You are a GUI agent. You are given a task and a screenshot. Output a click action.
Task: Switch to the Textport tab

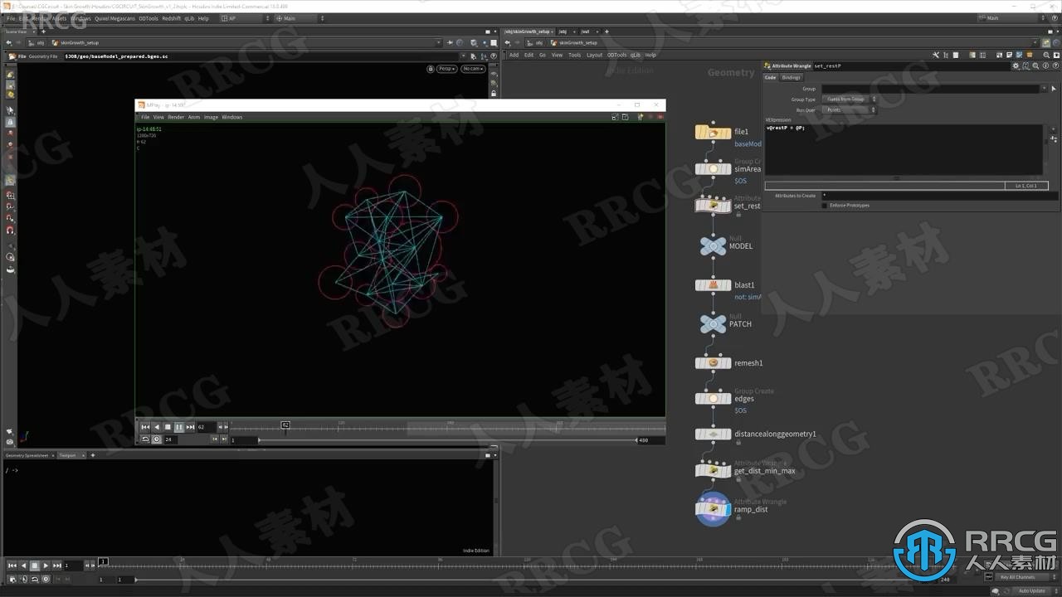(67, 455)
